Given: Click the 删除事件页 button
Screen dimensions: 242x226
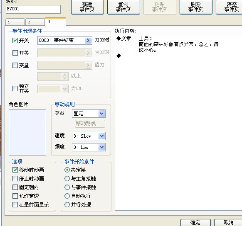Looking at the screenshot, I should click(196, 7).
